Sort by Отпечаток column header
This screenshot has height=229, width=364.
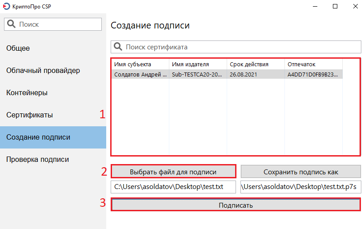314,64
